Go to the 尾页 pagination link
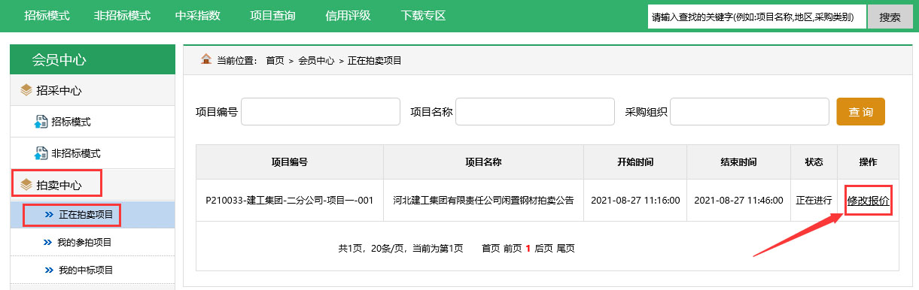Screen dimensions: 919x290 pyautogui.click(x=565, y=248)
